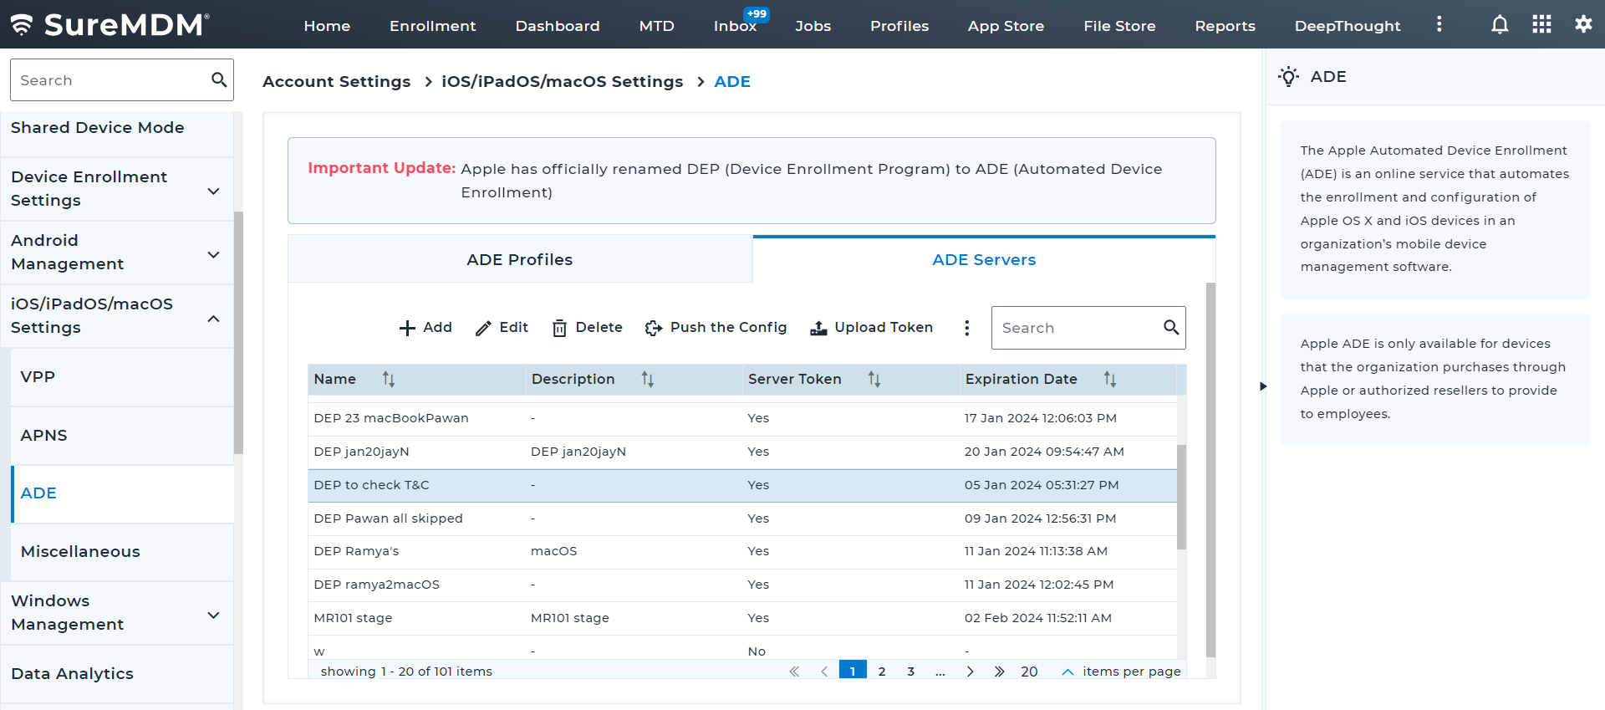Click the Upload Token icon
Image resolution: width=1605 pixels, height=710 pixels.
tap(818, 328)
